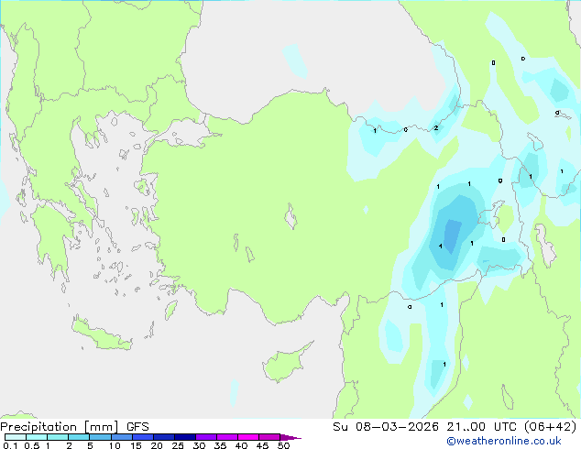Select the 20–25 mm dark blue legend swatch
Viewport: 581px width, 449px height.
point(163,437)
